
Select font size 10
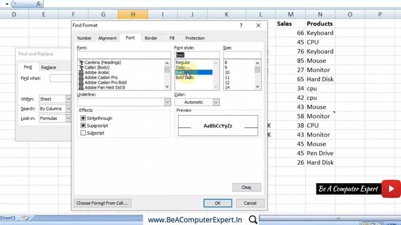point(227,72)
